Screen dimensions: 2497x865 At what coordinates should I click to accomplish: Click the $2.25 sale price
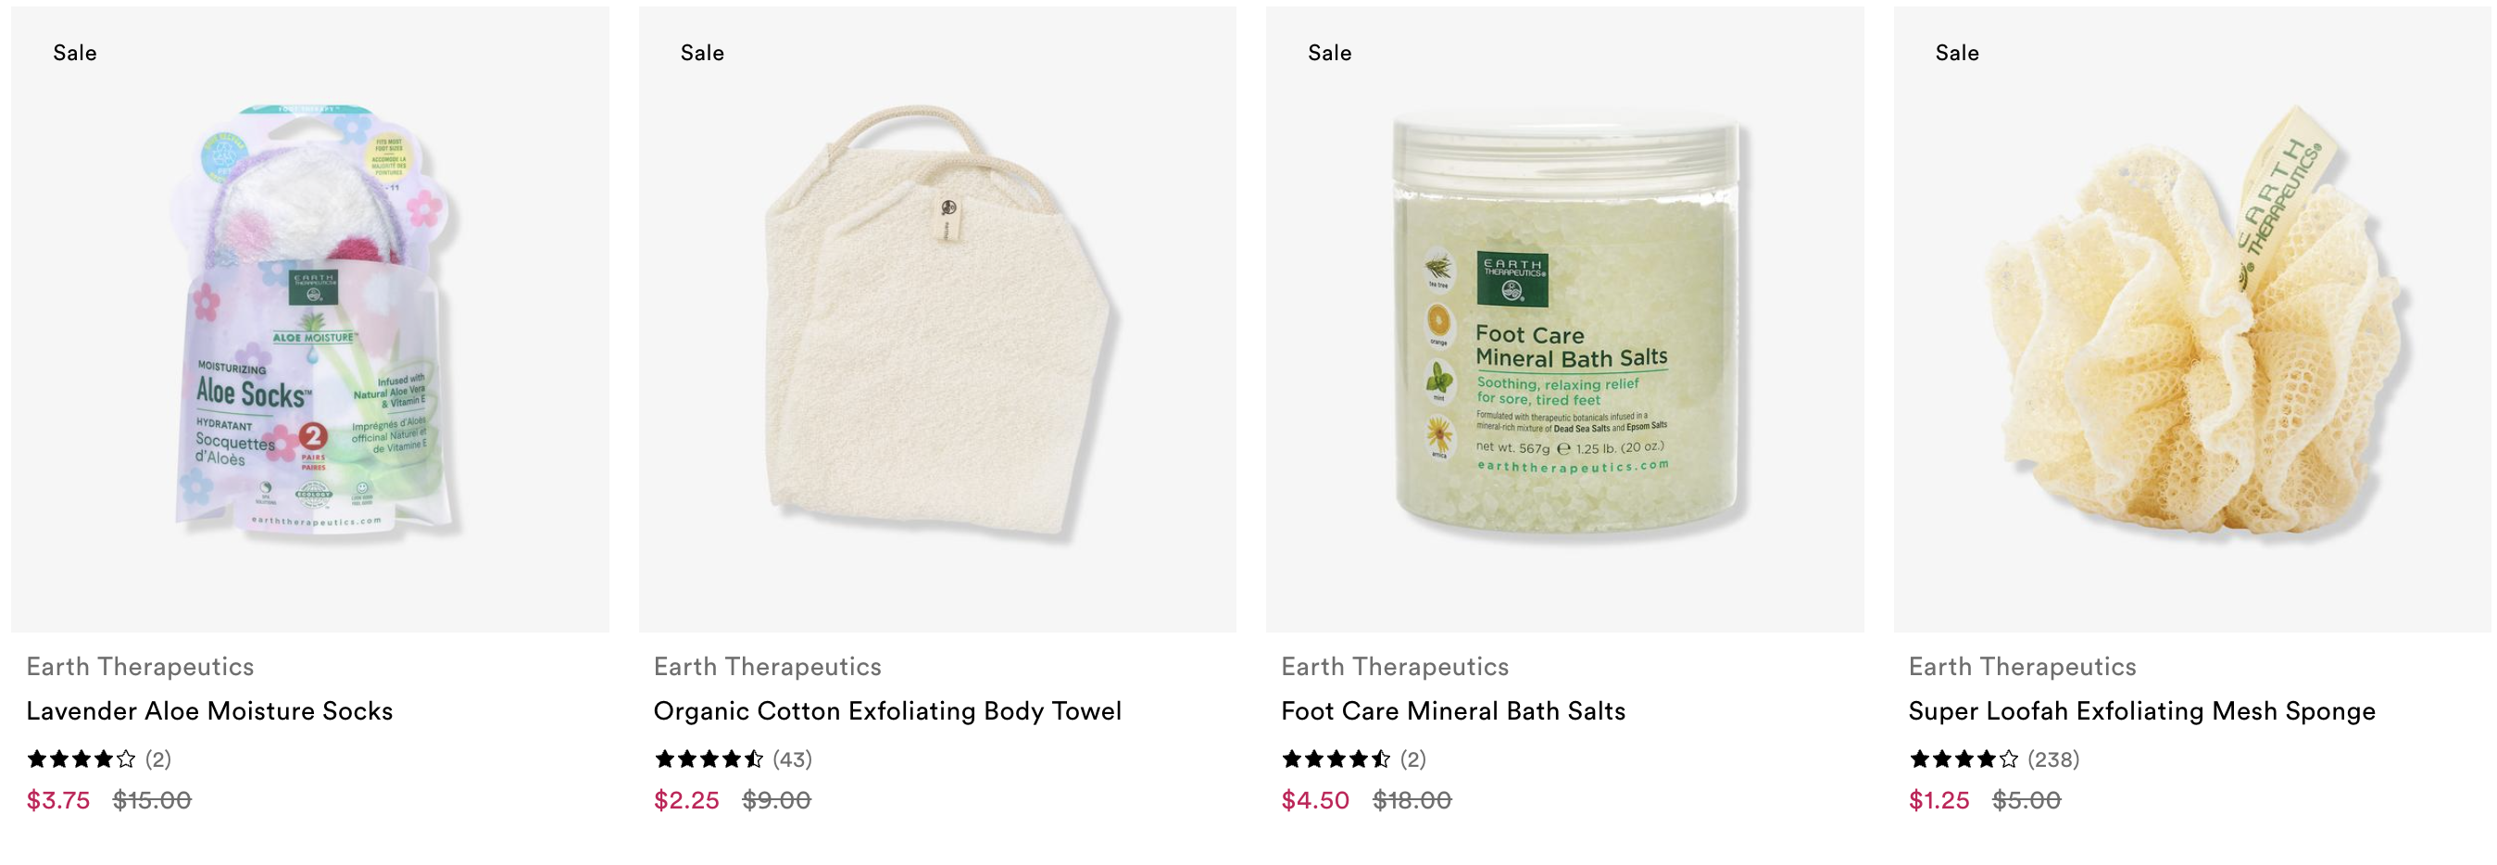pos(686,800)
